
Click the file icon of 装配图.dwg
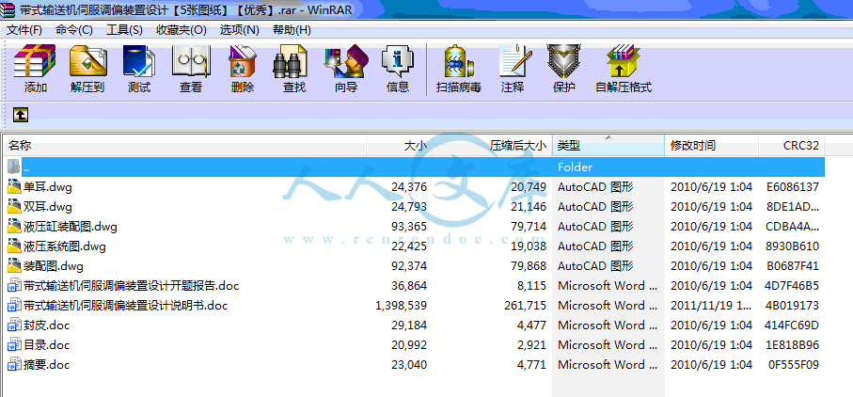click(14, 266)
